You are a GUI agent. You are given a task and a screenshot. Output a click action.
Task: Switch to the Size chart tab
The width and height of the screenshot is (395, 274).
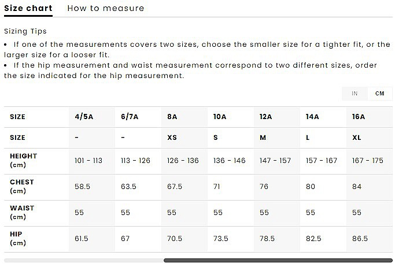(x=28, y=8)
